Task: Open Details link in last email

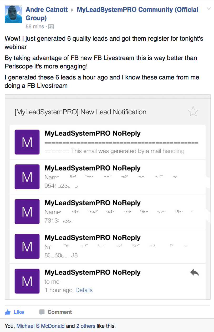Action: click(x=84, y=290)
